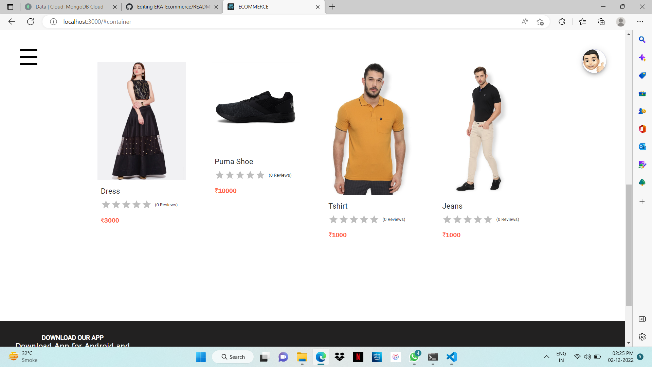The width and height of the screenshot is (652, 367).
Task: Open the Edge sidebar settings gear
Action: pos(642,337)
